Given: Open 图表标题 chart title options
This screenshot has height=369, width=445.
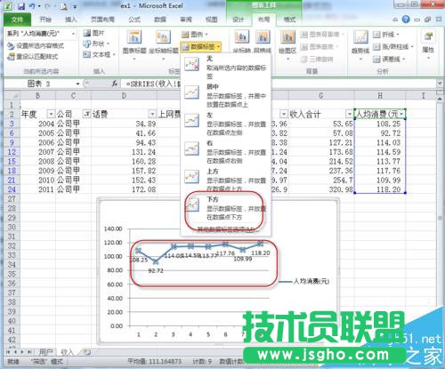Looking at the screenshot, I should 134,44.
